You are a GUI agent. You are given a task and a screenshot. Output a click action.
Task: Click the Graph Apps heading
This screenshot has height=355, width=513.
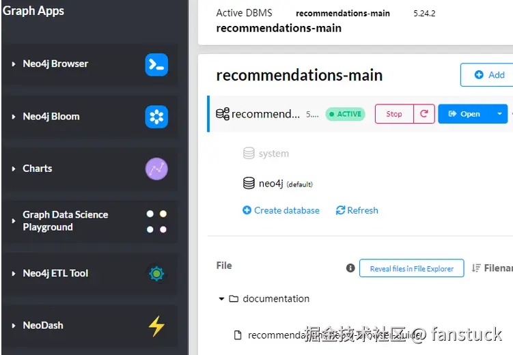pyautogui.click(x=33, y=11)
